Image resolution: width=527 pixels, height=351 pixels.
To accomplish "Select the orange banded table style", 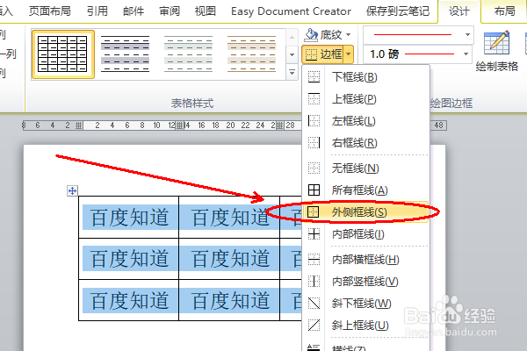I will (x=251, y=54).
